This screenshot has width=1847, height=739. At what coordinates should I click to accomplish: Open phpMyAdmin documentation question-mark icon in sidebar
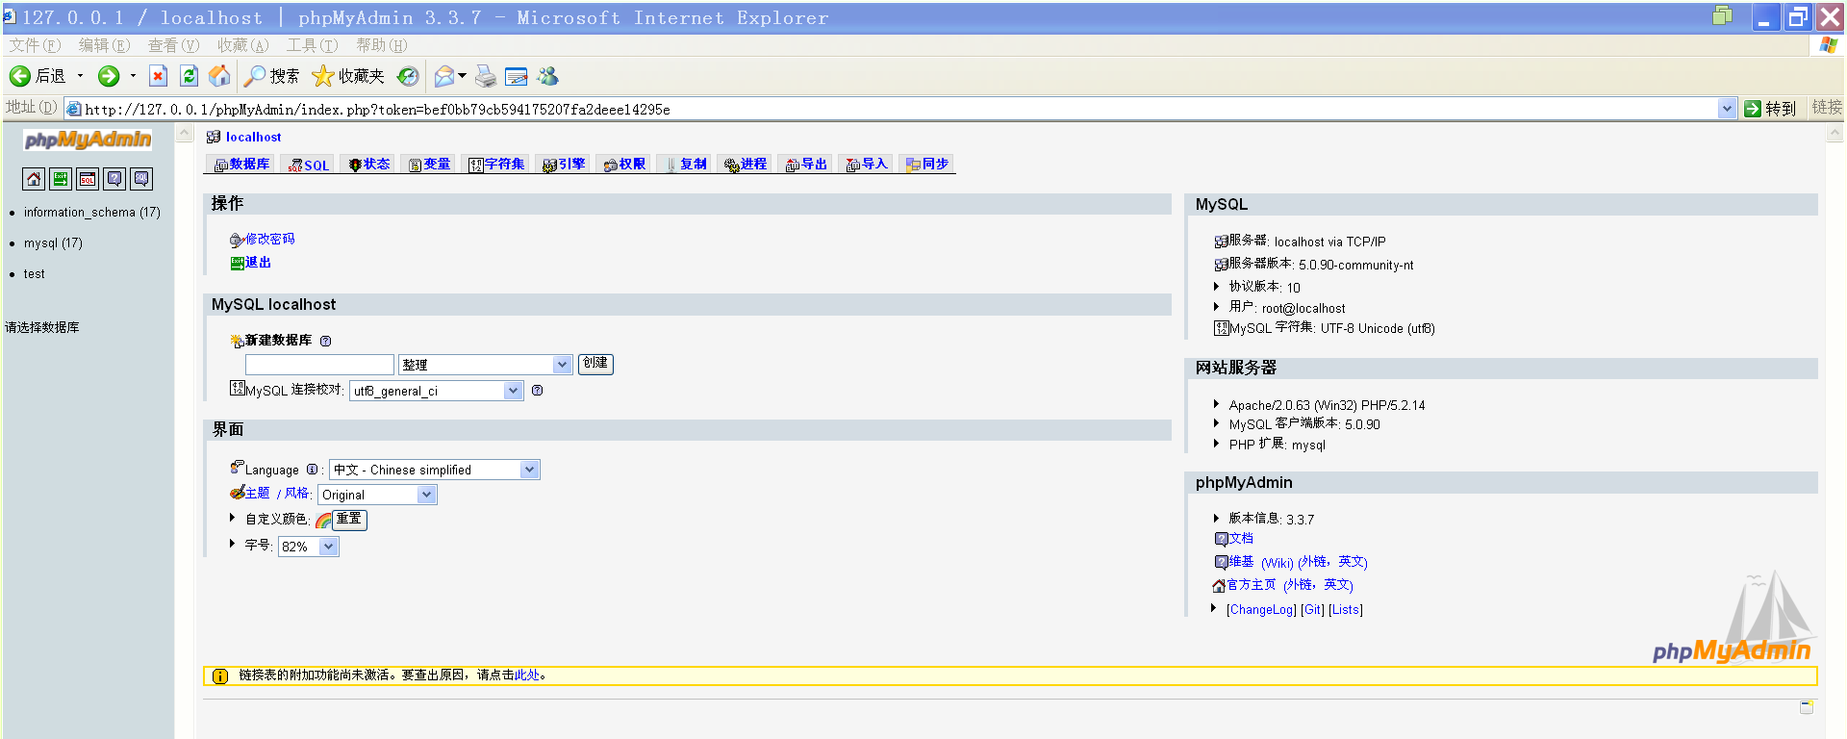click(114, 178)
